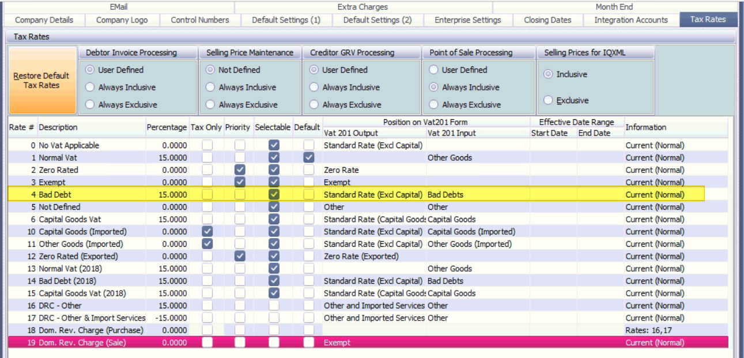Viewport: 744px width, 358px height.
Task: Choose User Defined for Point of Sale Processing
Action: pos(433,70)
